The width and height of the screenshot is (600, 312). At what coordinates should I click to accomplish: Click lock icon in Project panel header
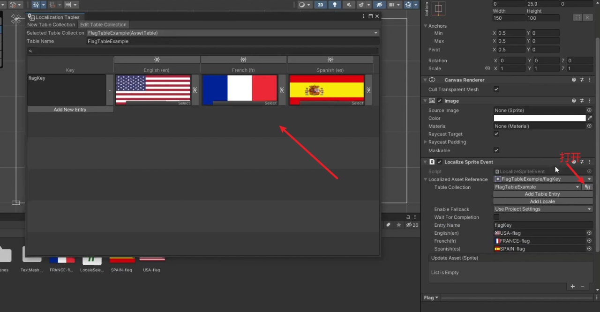(x=408, y=217)
